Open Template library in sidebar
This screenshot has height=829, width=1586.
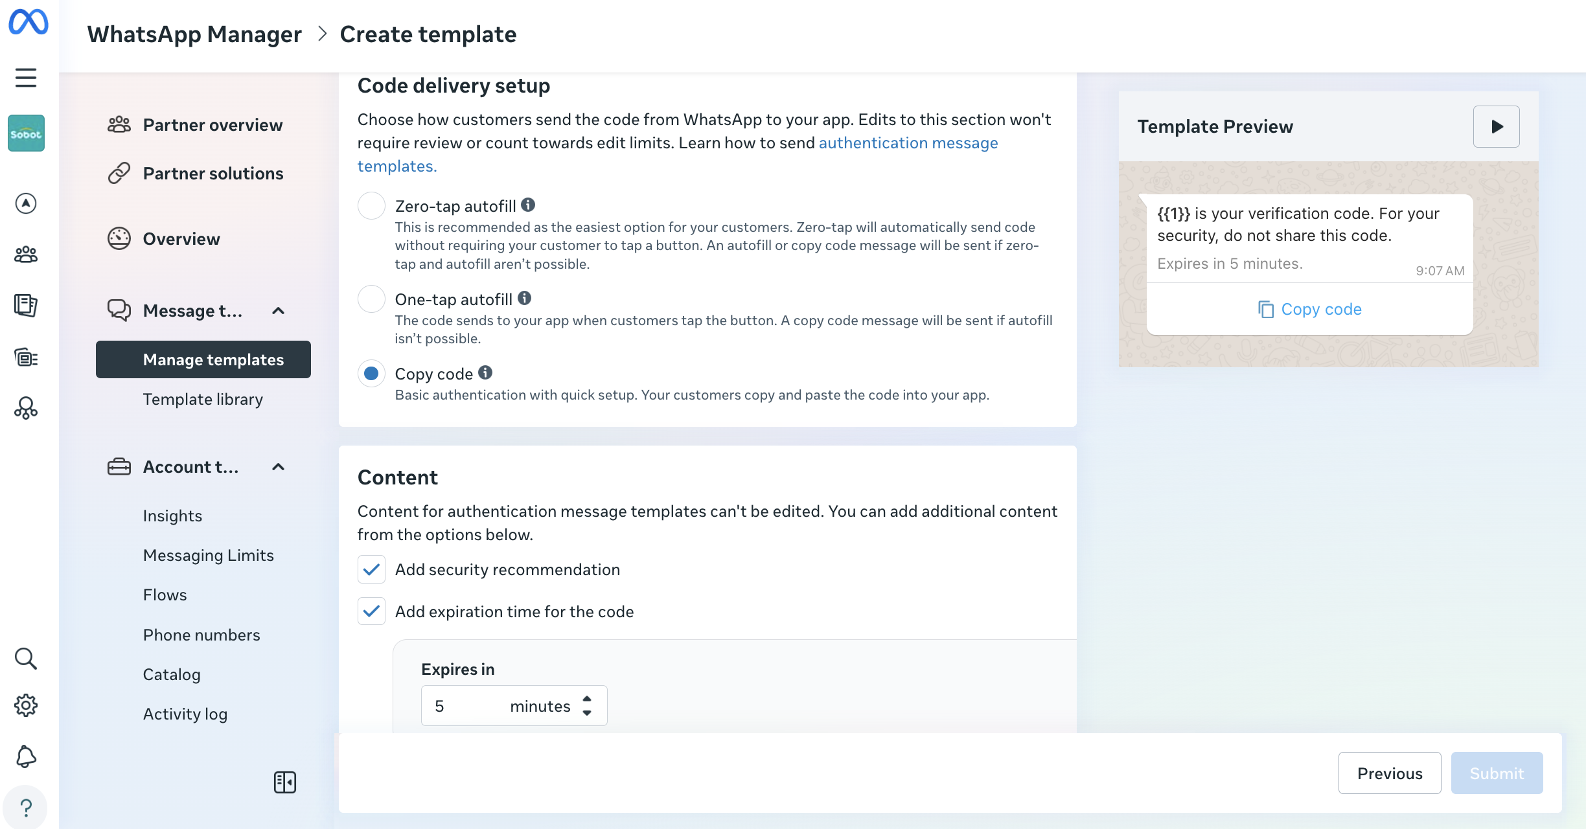tap(203, 399)
